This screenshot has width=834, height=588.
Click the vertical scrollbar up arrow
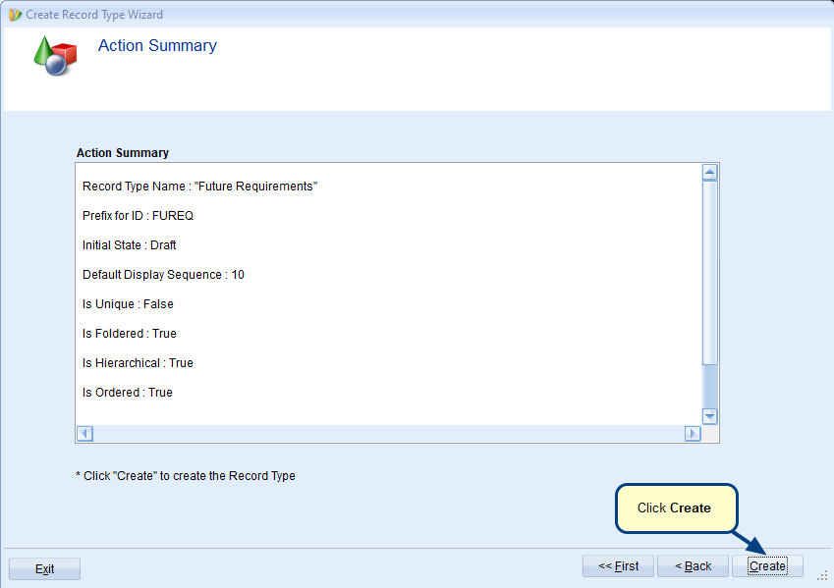(710, 173)
